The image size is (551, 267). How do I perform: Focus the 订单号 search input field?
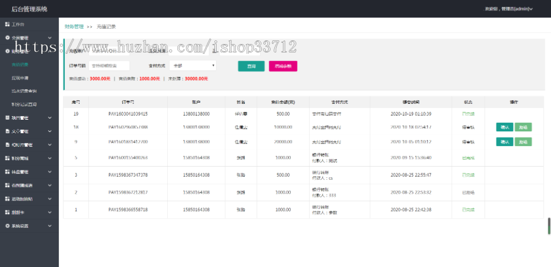[x=109, y=65]
